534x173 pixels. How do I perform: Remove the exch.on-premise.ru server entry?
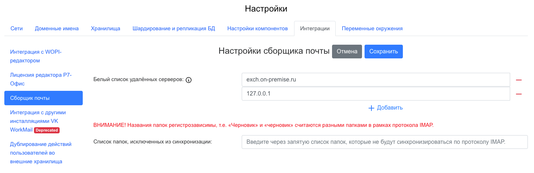pos(519,80)
